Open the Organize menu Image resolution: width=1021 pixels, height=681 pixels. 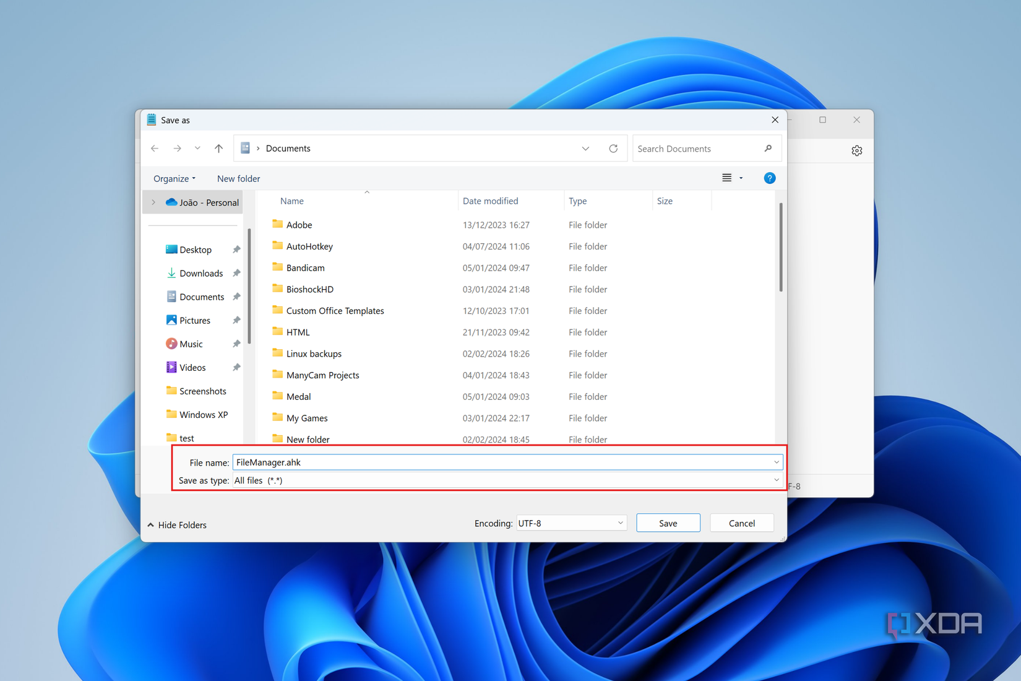click(174, 178)
